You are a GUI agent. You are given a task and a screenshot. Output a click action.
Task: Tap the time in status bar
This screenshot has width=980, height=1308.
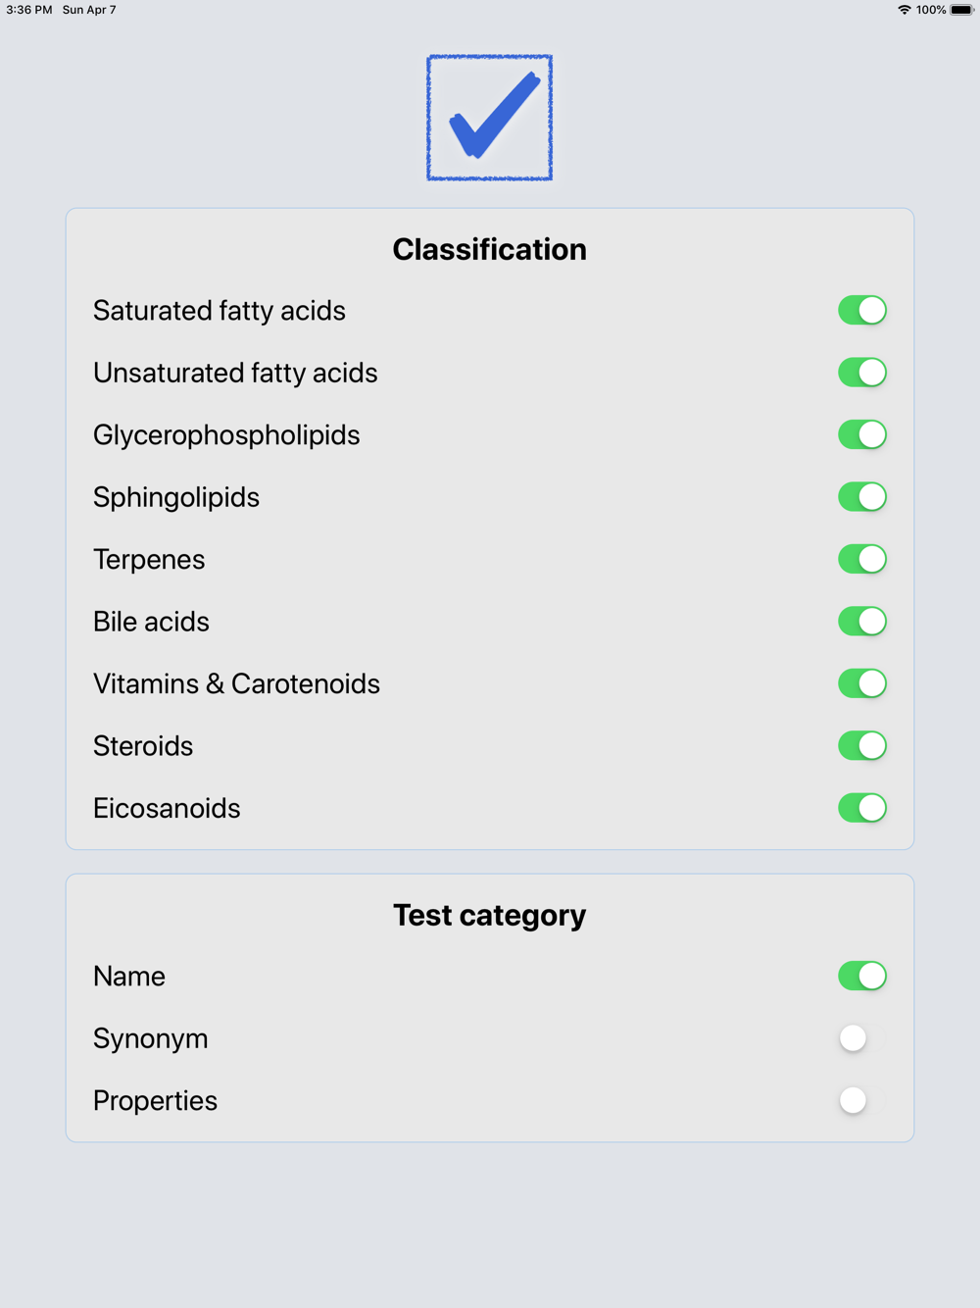pyautogui.click(x=29, y=10)
